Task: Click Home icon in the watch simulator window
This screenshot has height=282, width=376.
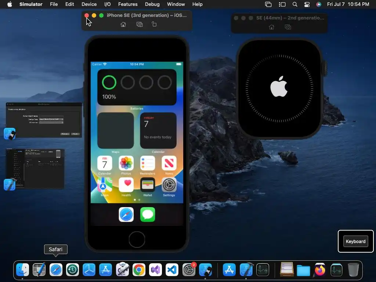Action: coord(271,27)
